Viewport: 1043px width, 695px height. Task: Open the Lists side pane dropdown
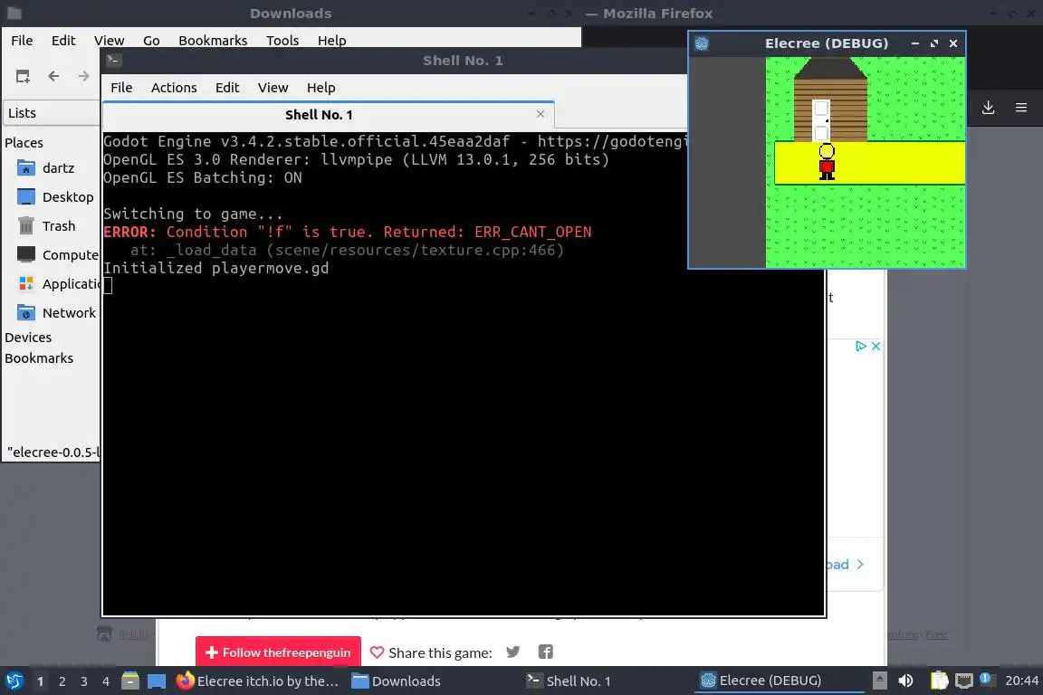52,113
